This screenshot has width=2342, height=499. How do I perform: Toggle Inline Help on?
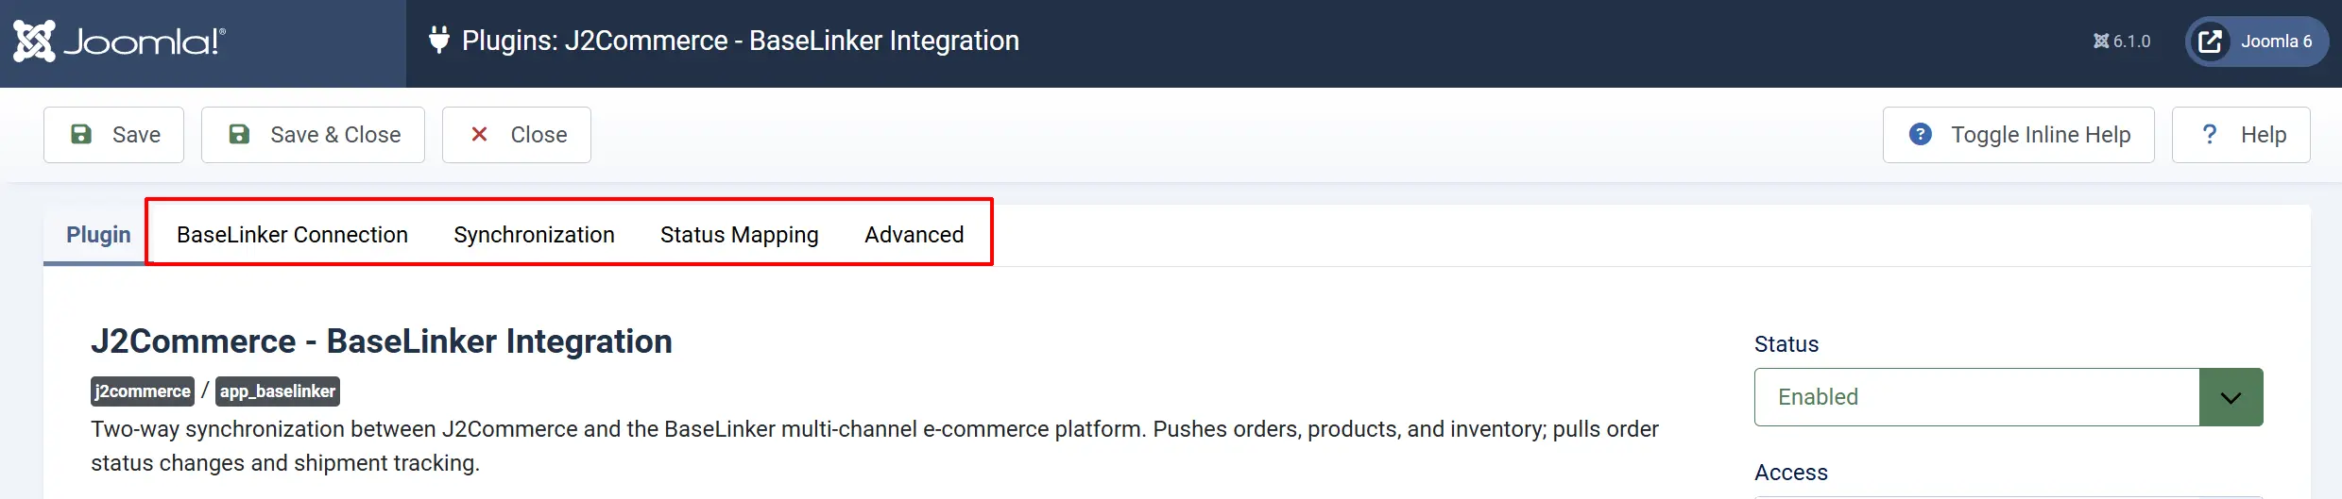point(2018,135)
